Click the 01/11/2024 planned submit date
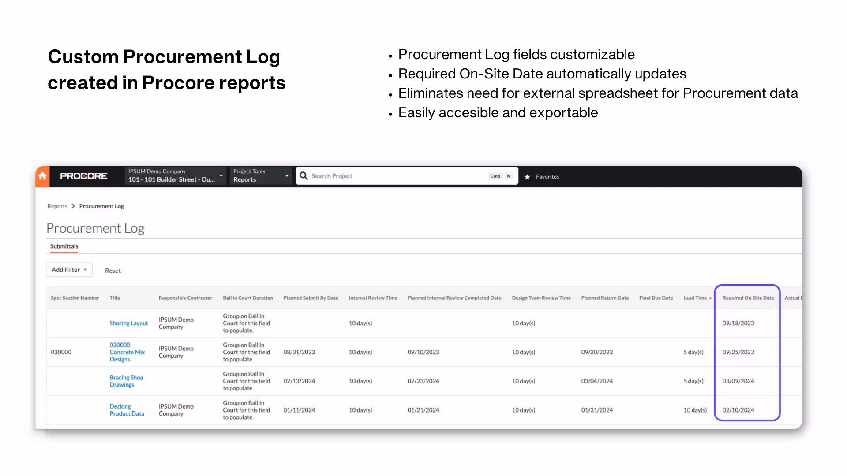The height and width of the screenshot is (476, 847). 299,410
